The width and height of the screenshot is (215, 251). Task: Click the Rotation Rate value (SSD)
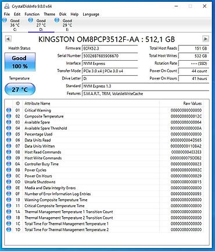(193, 64)
